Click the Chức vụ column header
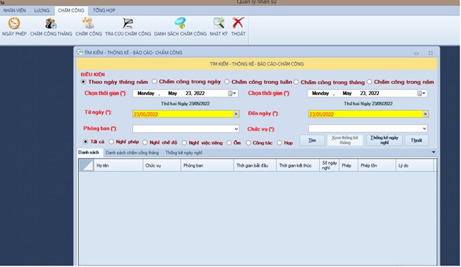The image size is (461, 267). coord(162,165)
